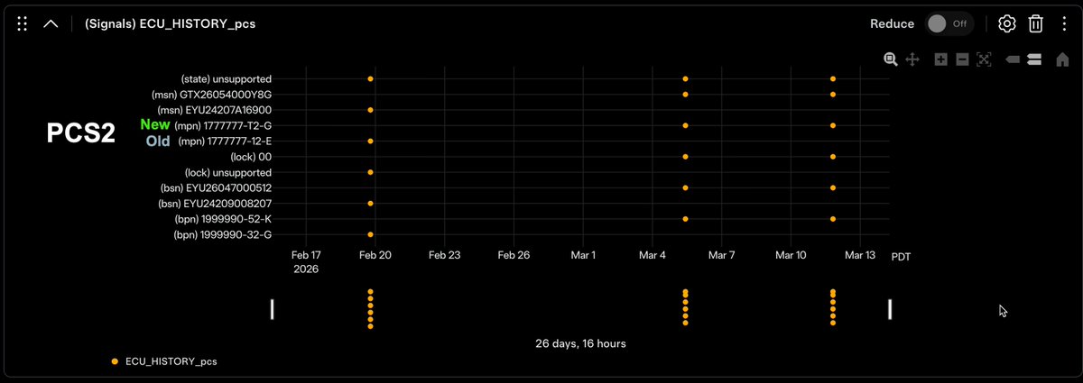Select the (bpn) 1999990-32-G data point
Viewport: 1083px width, 383px height.
click(371, 234)
